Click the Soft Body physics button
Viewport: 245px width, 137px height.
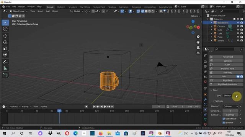[226, 73]
